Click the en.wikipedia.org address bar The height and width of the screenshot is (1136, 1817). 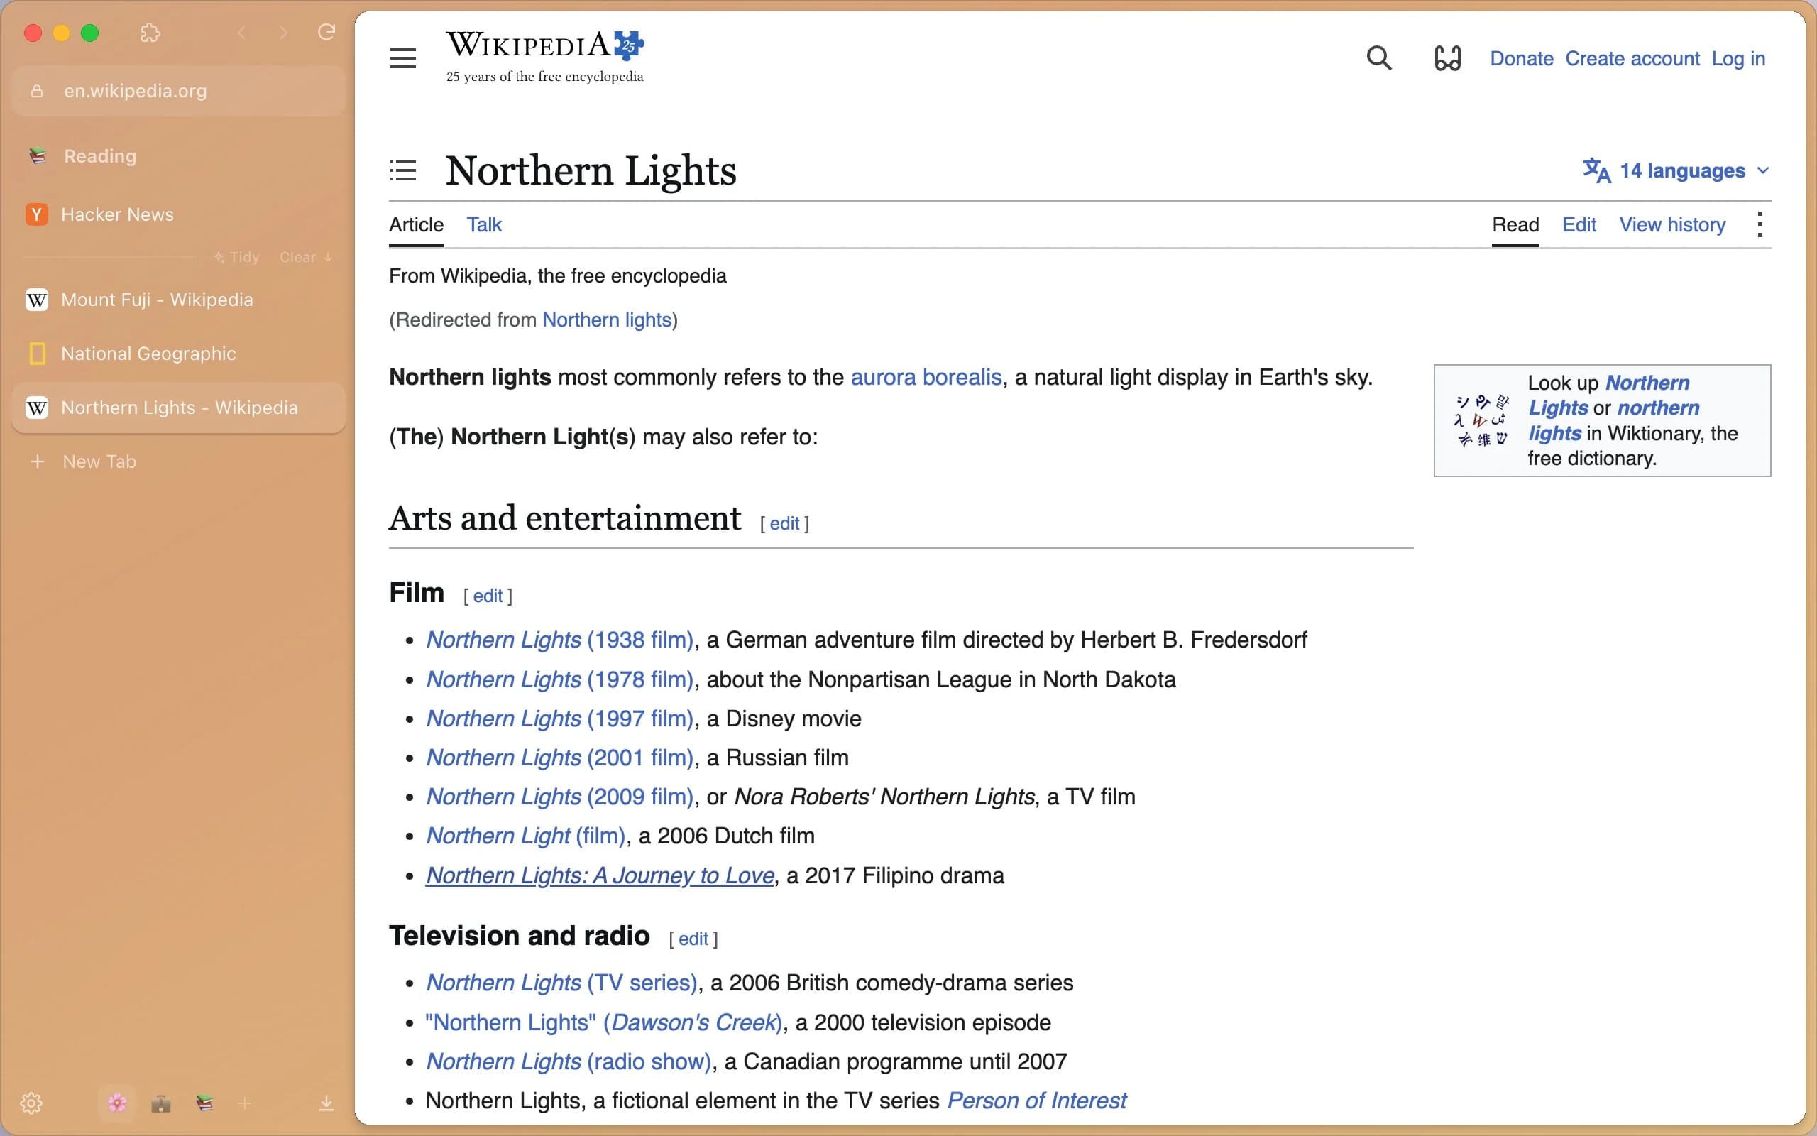click(x=179, y=91)
